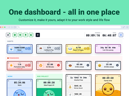
Task: Start the 52 Minutes pomodoro timer
Action: pos(58,65)
